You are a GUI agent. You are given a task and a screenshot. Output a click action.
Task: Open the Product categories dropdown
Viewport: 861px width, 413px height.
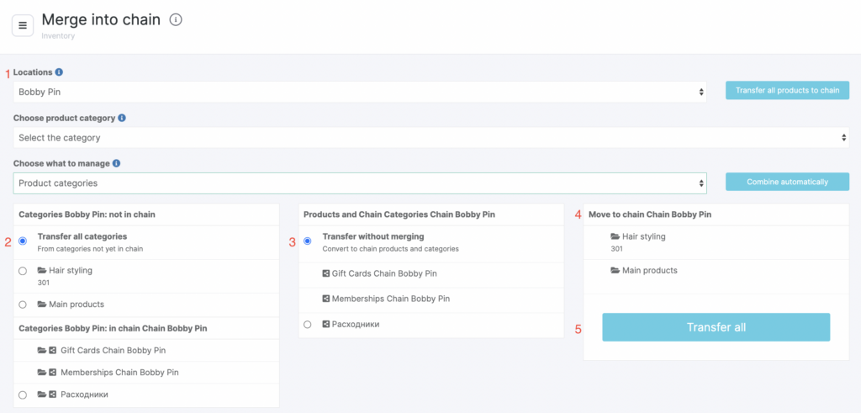(360, 183)
